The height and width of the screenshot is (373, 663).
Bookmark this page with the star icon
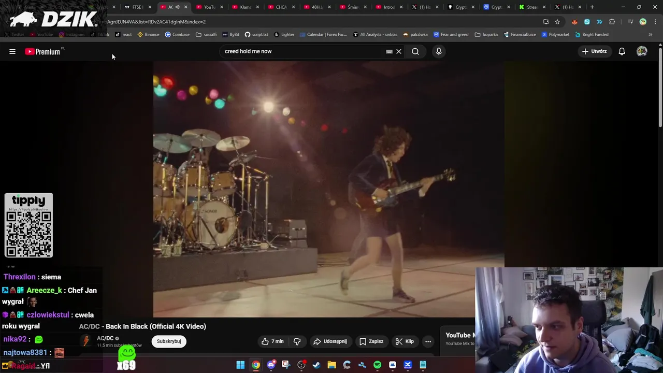[557, 22]
